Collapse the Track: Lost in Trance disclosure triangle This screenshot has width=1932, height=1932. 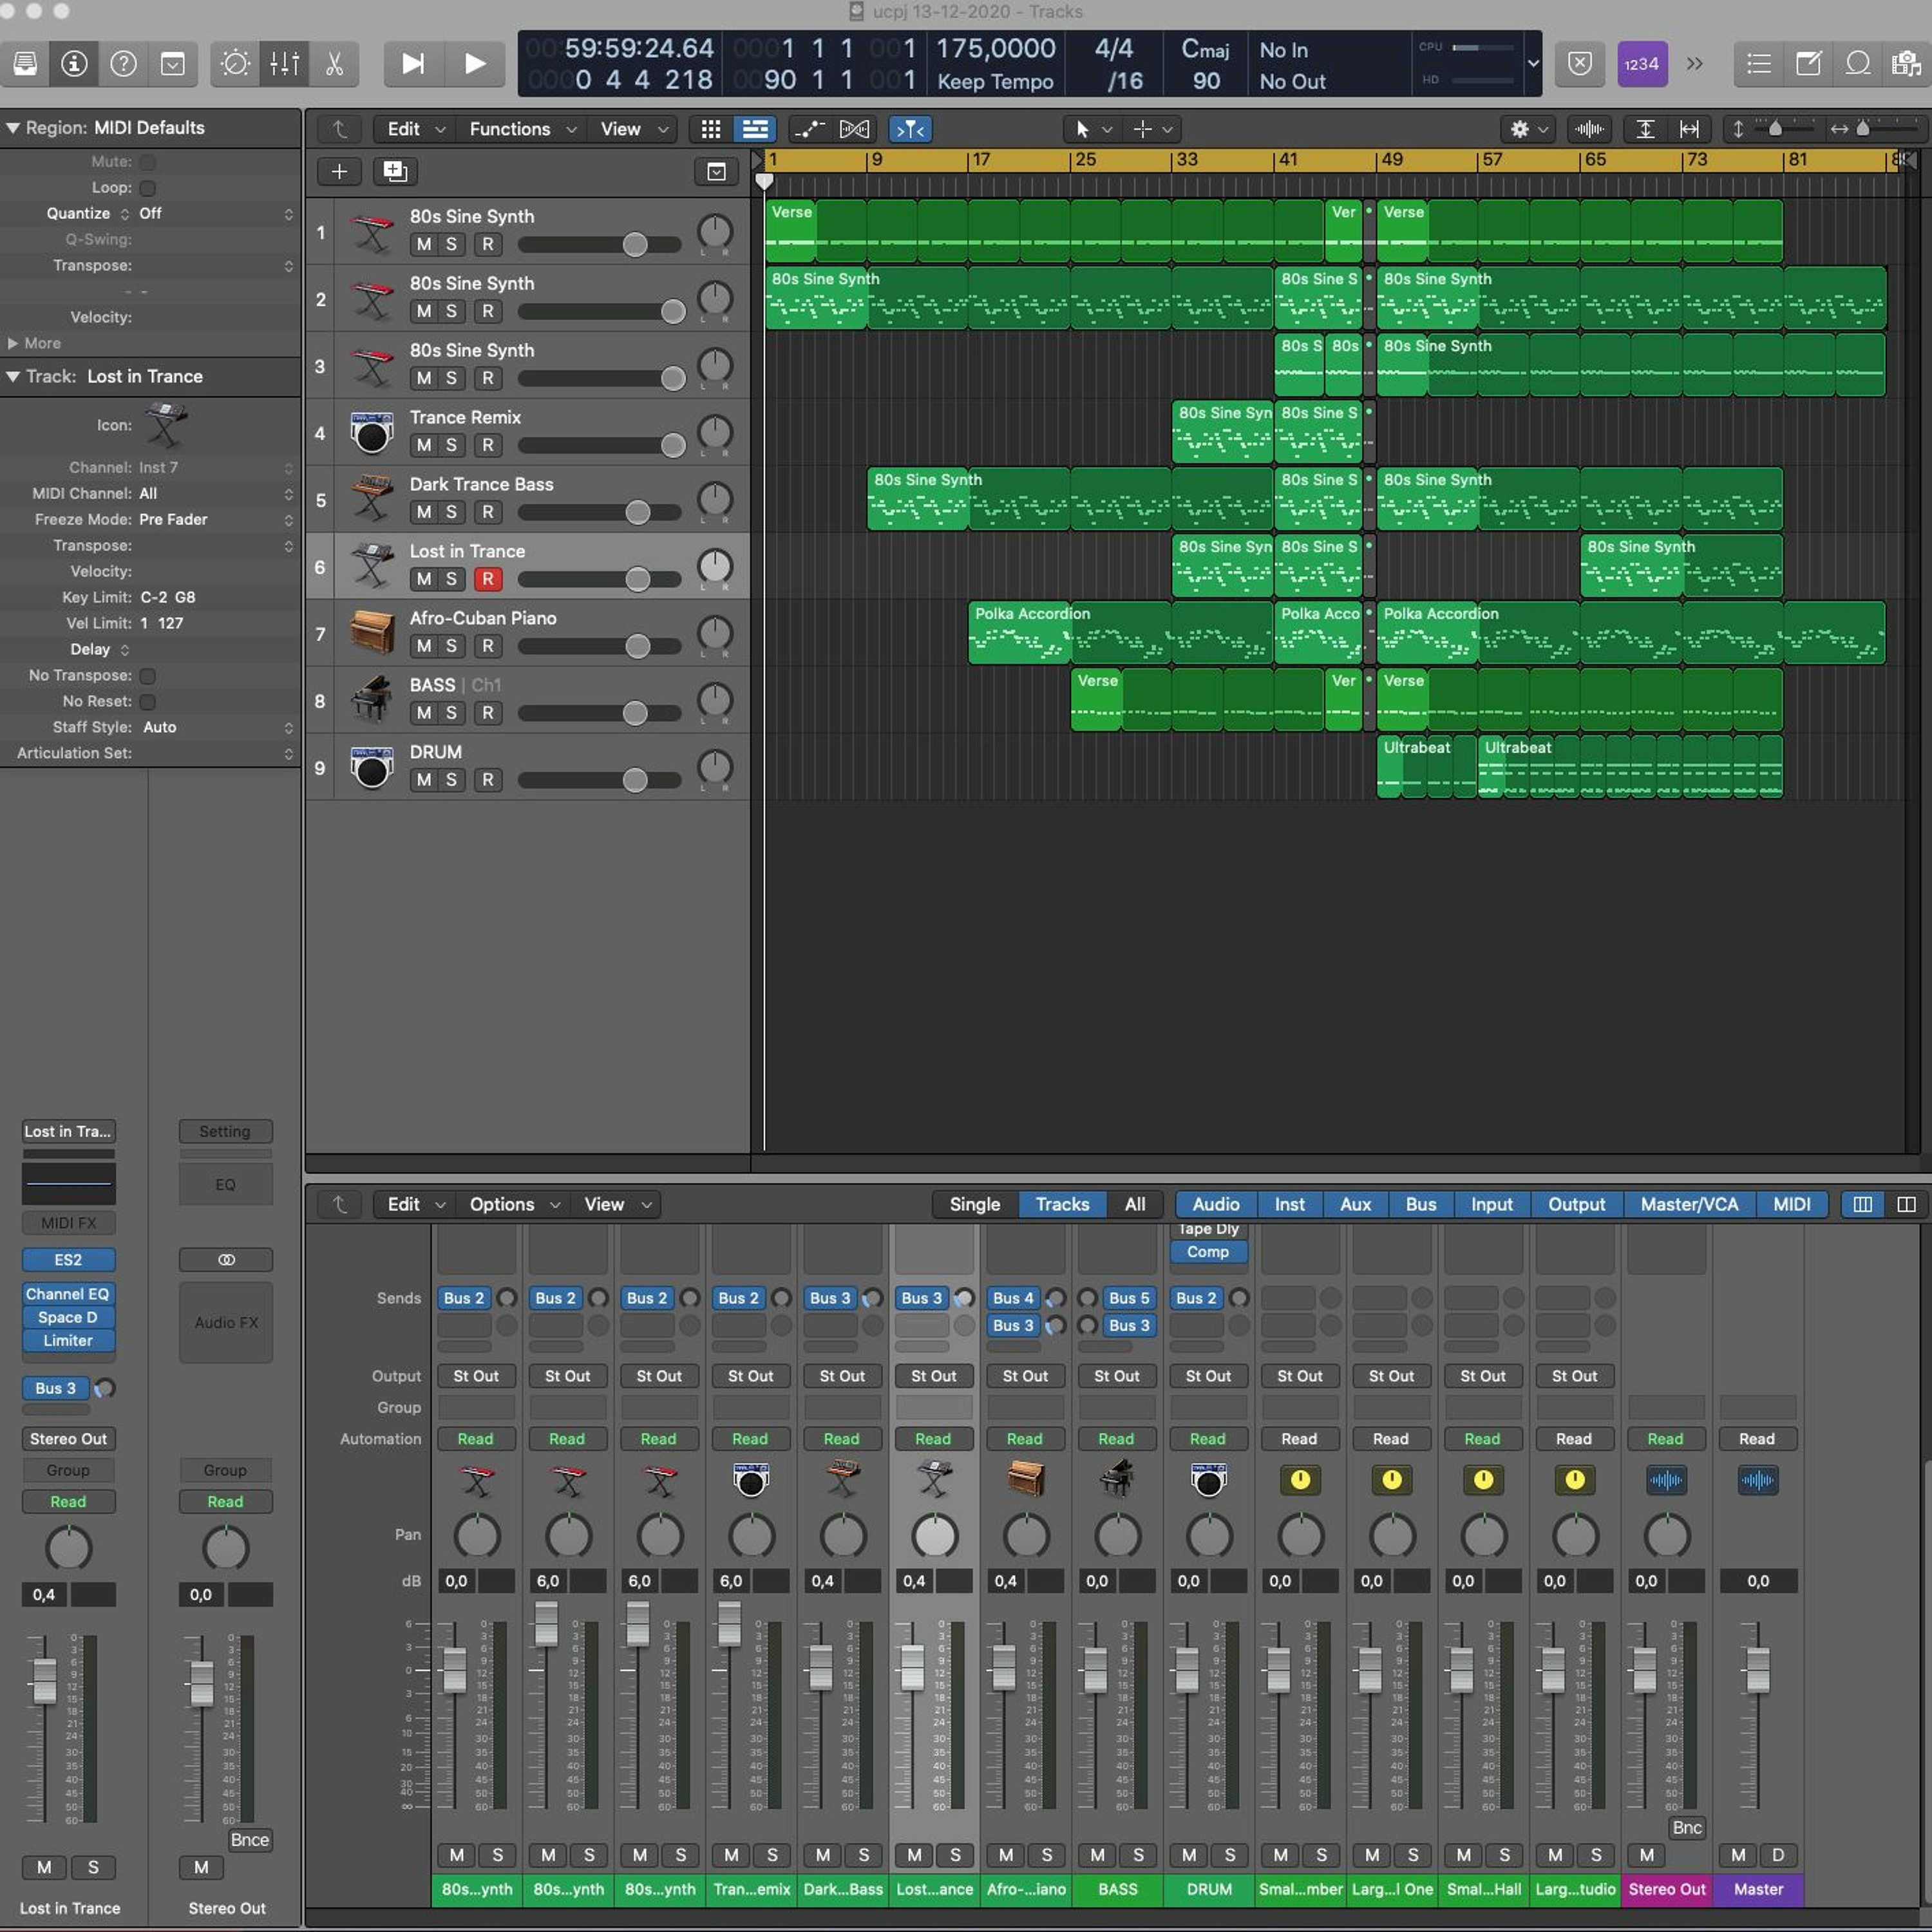[x=13, y=377]
